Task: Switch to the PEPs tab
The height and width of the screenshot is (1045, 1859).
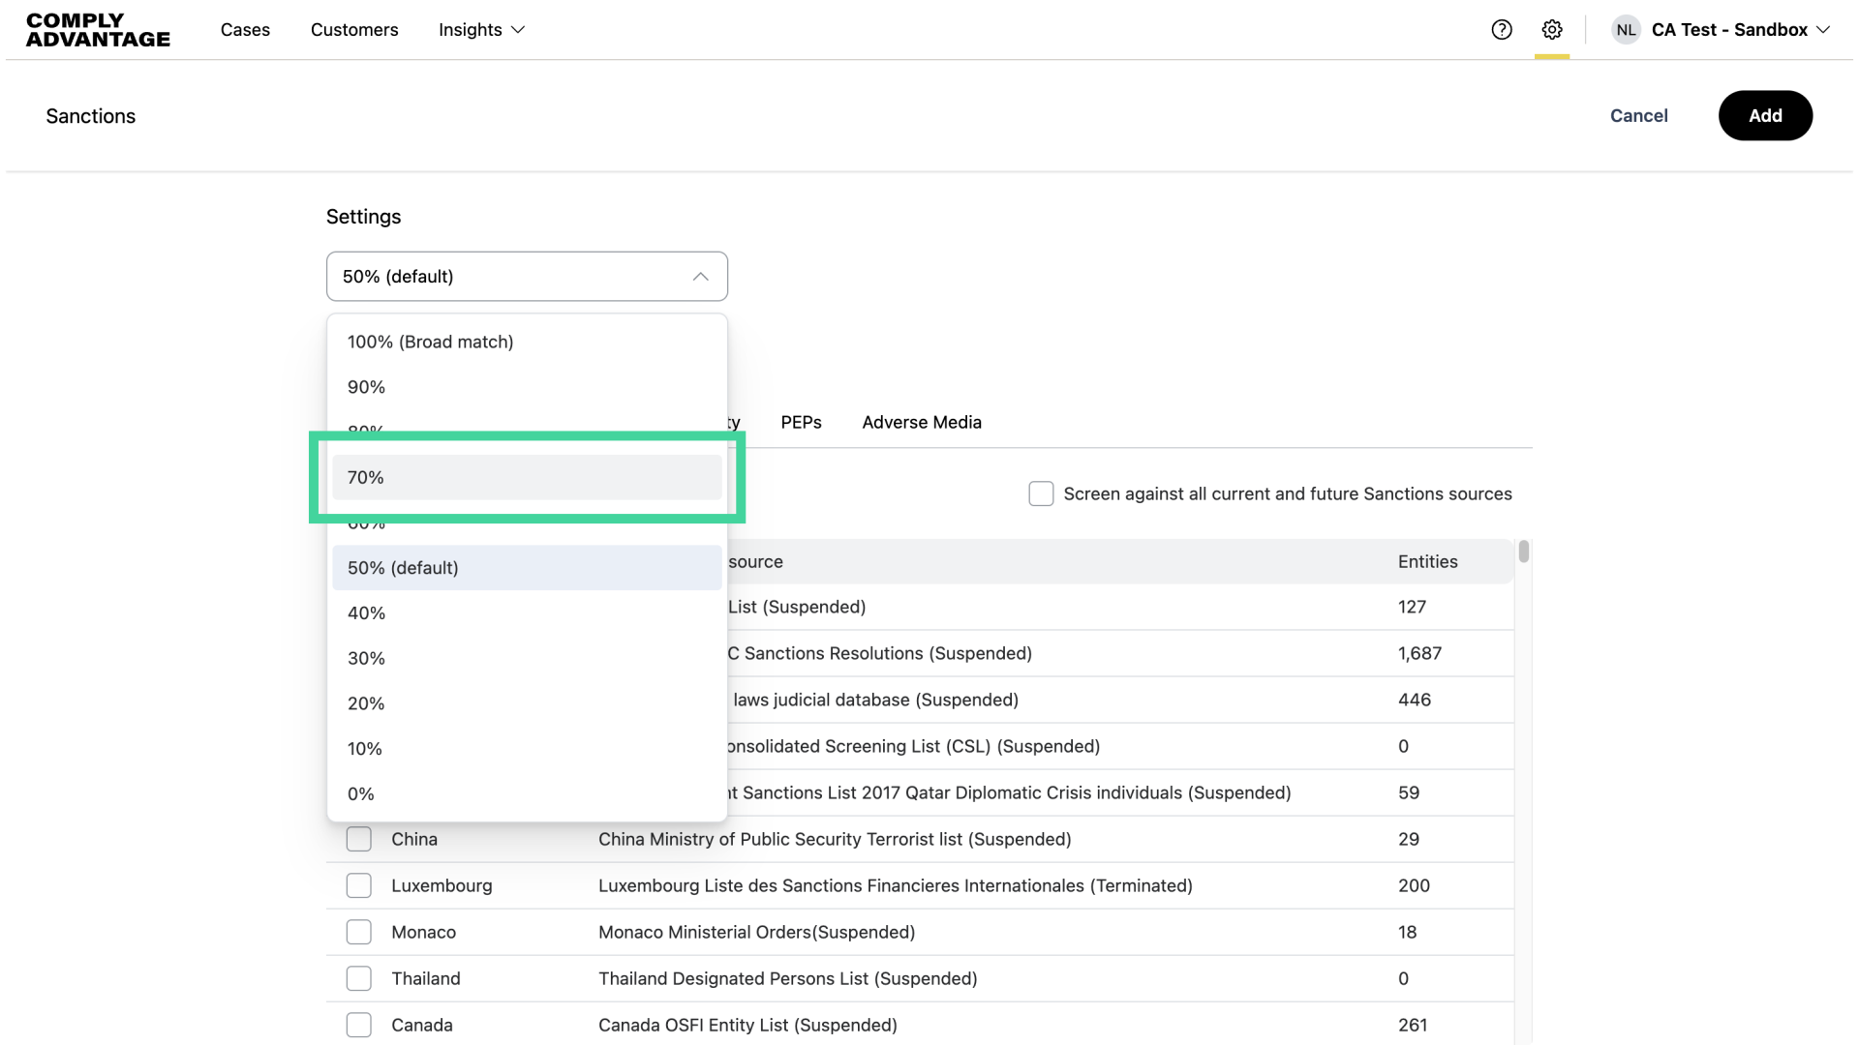Action: coord(801,422)
